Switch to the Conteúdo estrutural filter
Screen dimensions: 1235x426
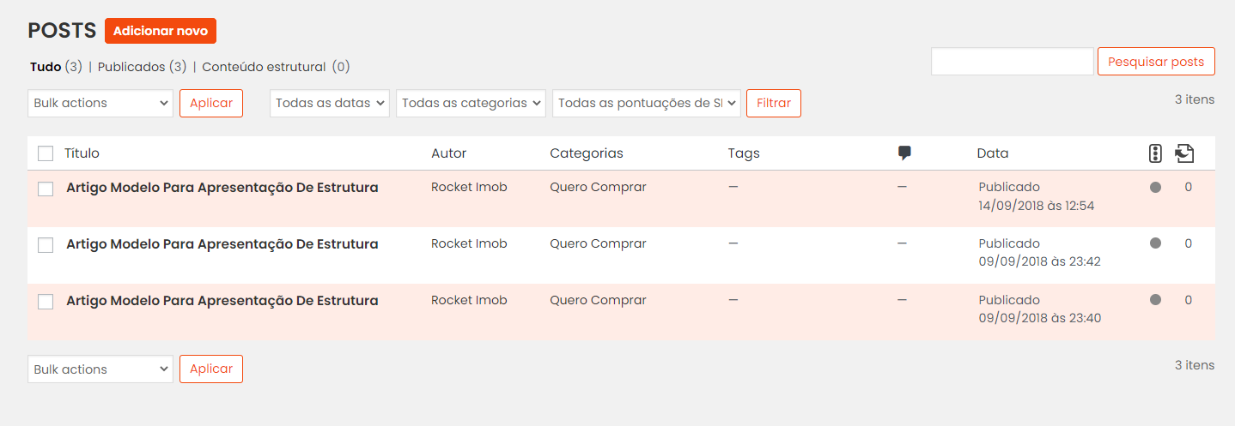264,67
